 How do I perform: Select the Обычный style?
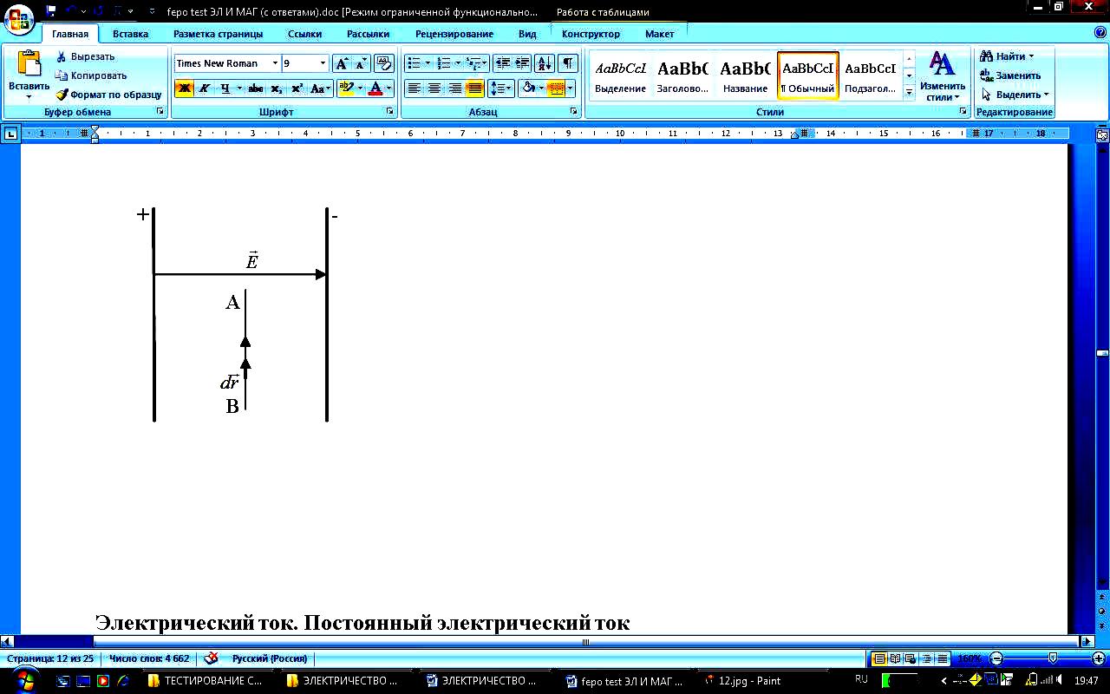(x=807, y=76)
